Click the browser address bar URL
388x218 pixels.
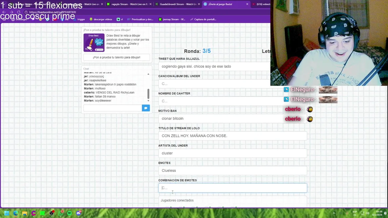click(52, 12)
